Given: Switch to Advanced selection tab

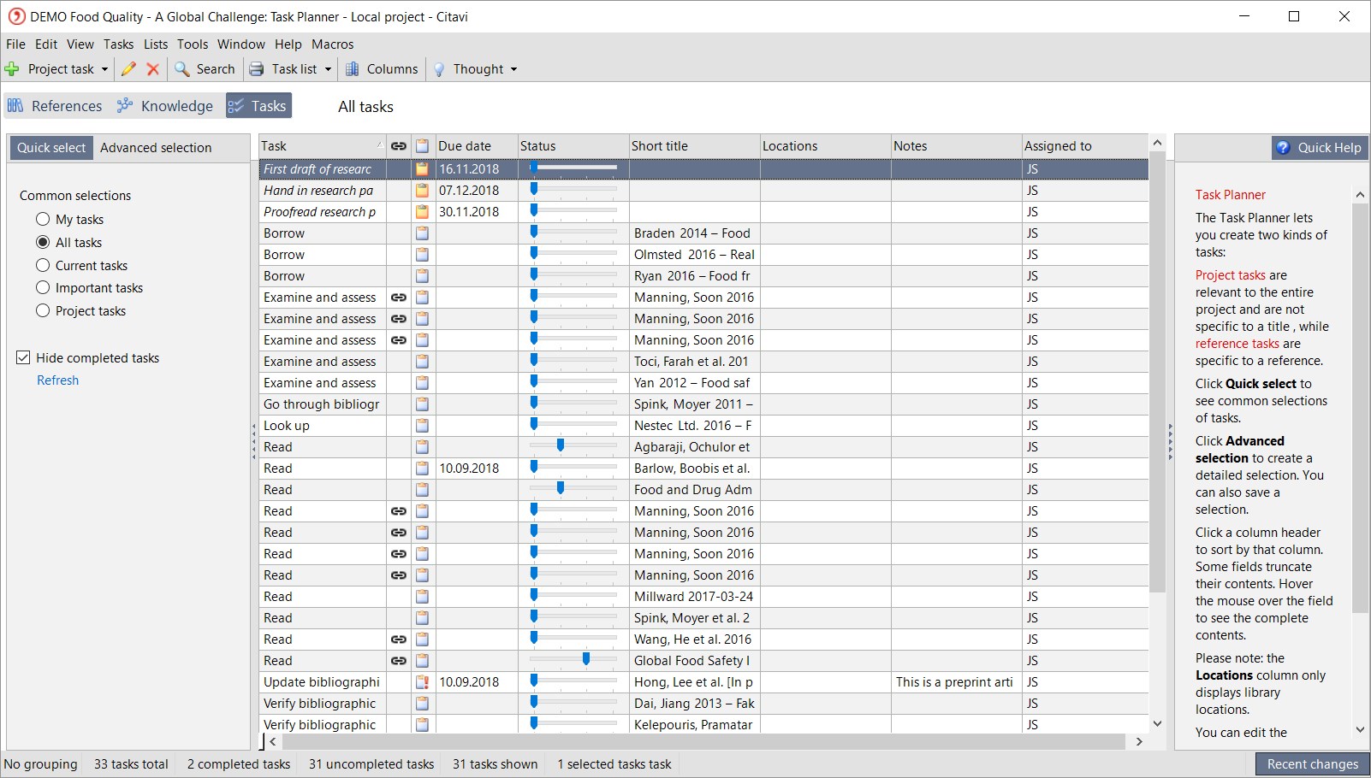Looking at the screenshot, I should click(156, 148).
